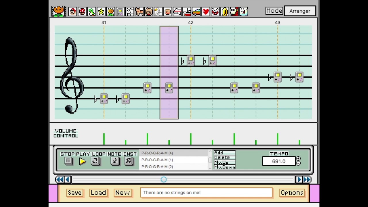Click measure number 42 marker
368x207 pixels.
tap(191, 22)
